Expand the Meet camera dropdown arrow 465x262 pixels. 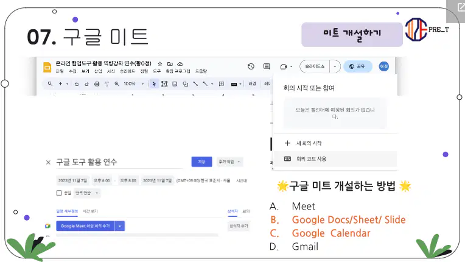(x=291, y=66)
